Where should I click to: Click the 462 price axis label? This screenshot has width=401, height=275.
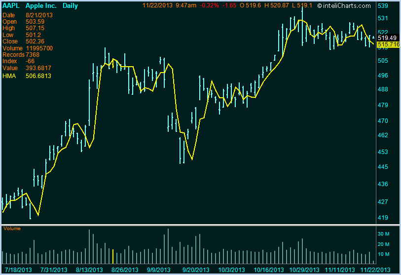(x=383, y=135)
